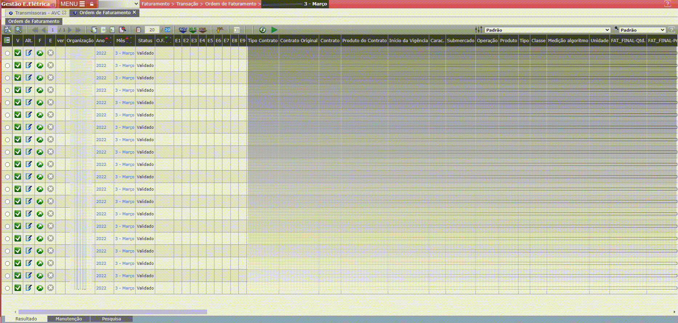Switch to Transmissoras - AVC tab

[37, 13]
